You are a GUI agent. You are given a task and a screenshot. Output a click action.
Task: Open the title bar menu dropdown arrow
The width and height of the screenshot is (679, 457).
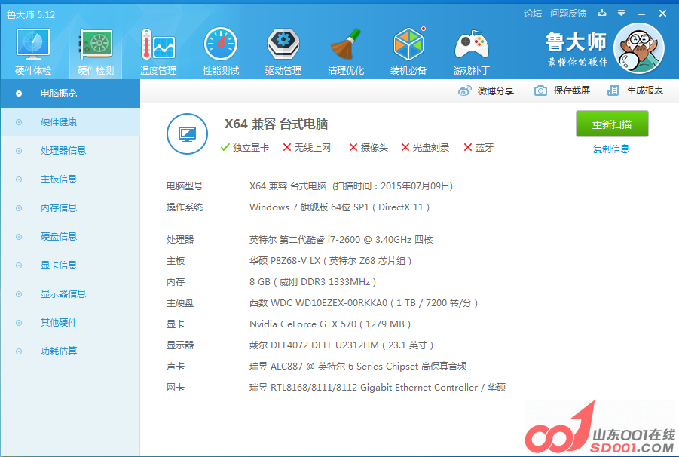[x=622, y=13]
